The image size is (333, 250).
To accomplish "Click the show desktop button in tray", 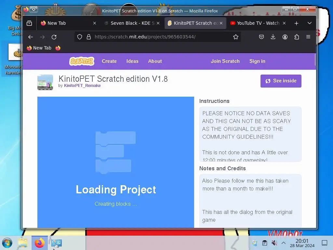I will (325, 243).
